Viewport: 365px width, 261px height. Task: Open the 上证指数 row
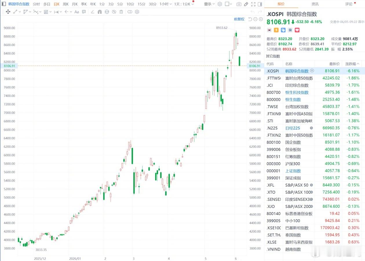pos(315,171)
